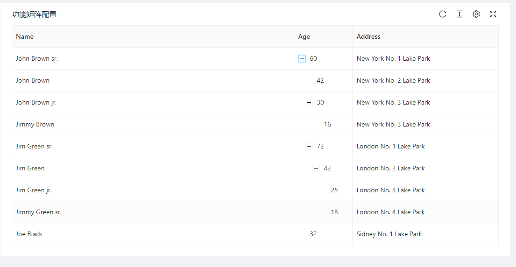
Task: Select the Joe Black name cell
Action: [x=153, y=234]
